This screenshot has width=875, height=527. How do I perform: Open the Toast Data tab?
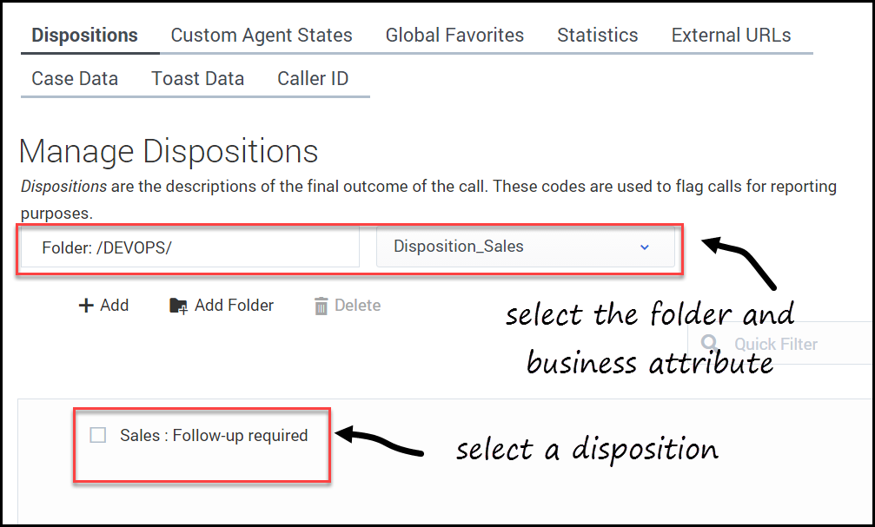coord(198,78)
